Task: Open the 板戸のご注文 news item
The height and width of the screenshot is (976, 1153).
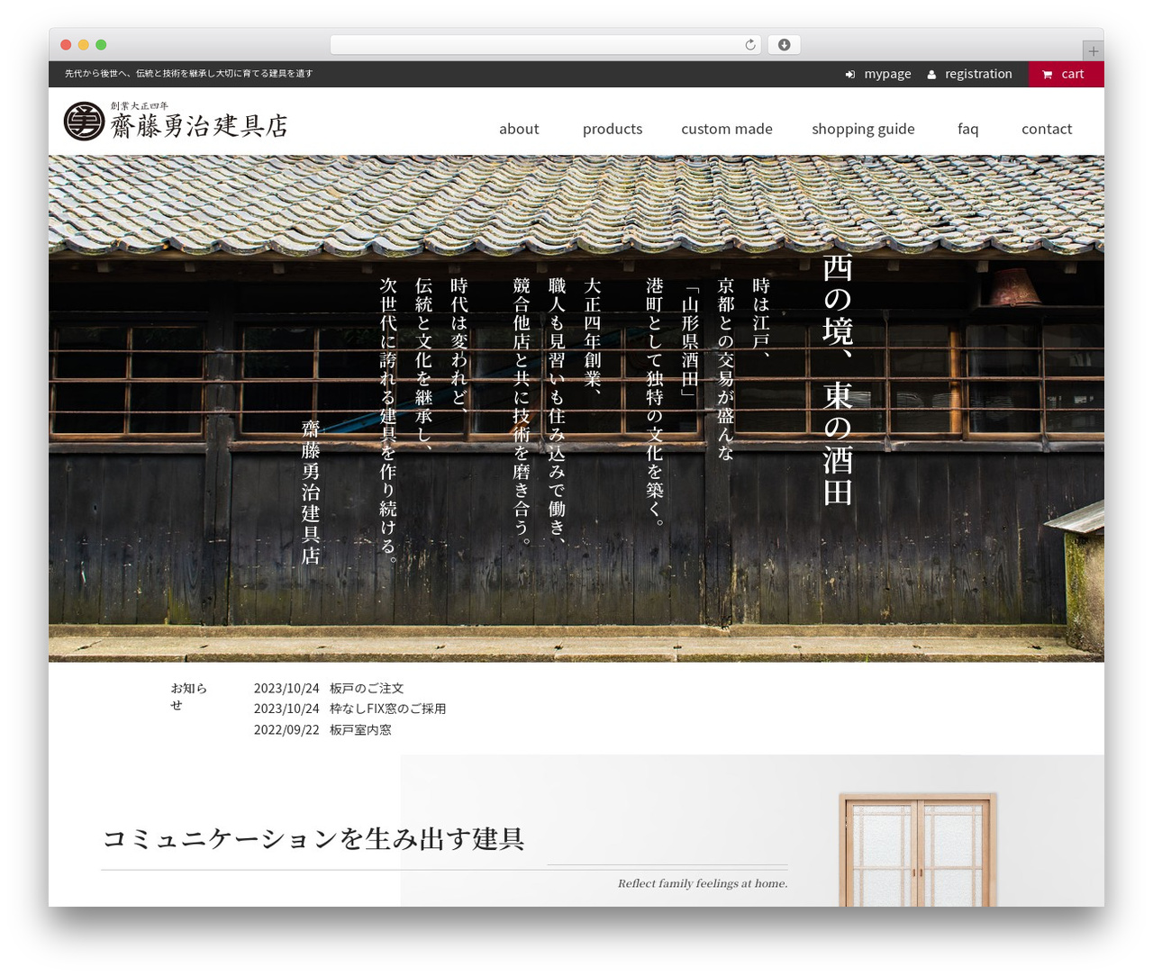Action: (367, 688)
